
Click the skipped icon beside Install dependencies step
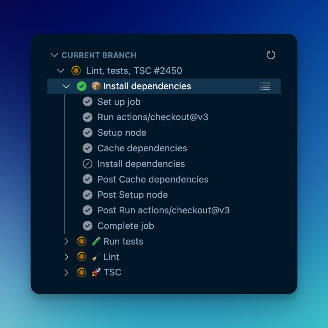[88, 164]
